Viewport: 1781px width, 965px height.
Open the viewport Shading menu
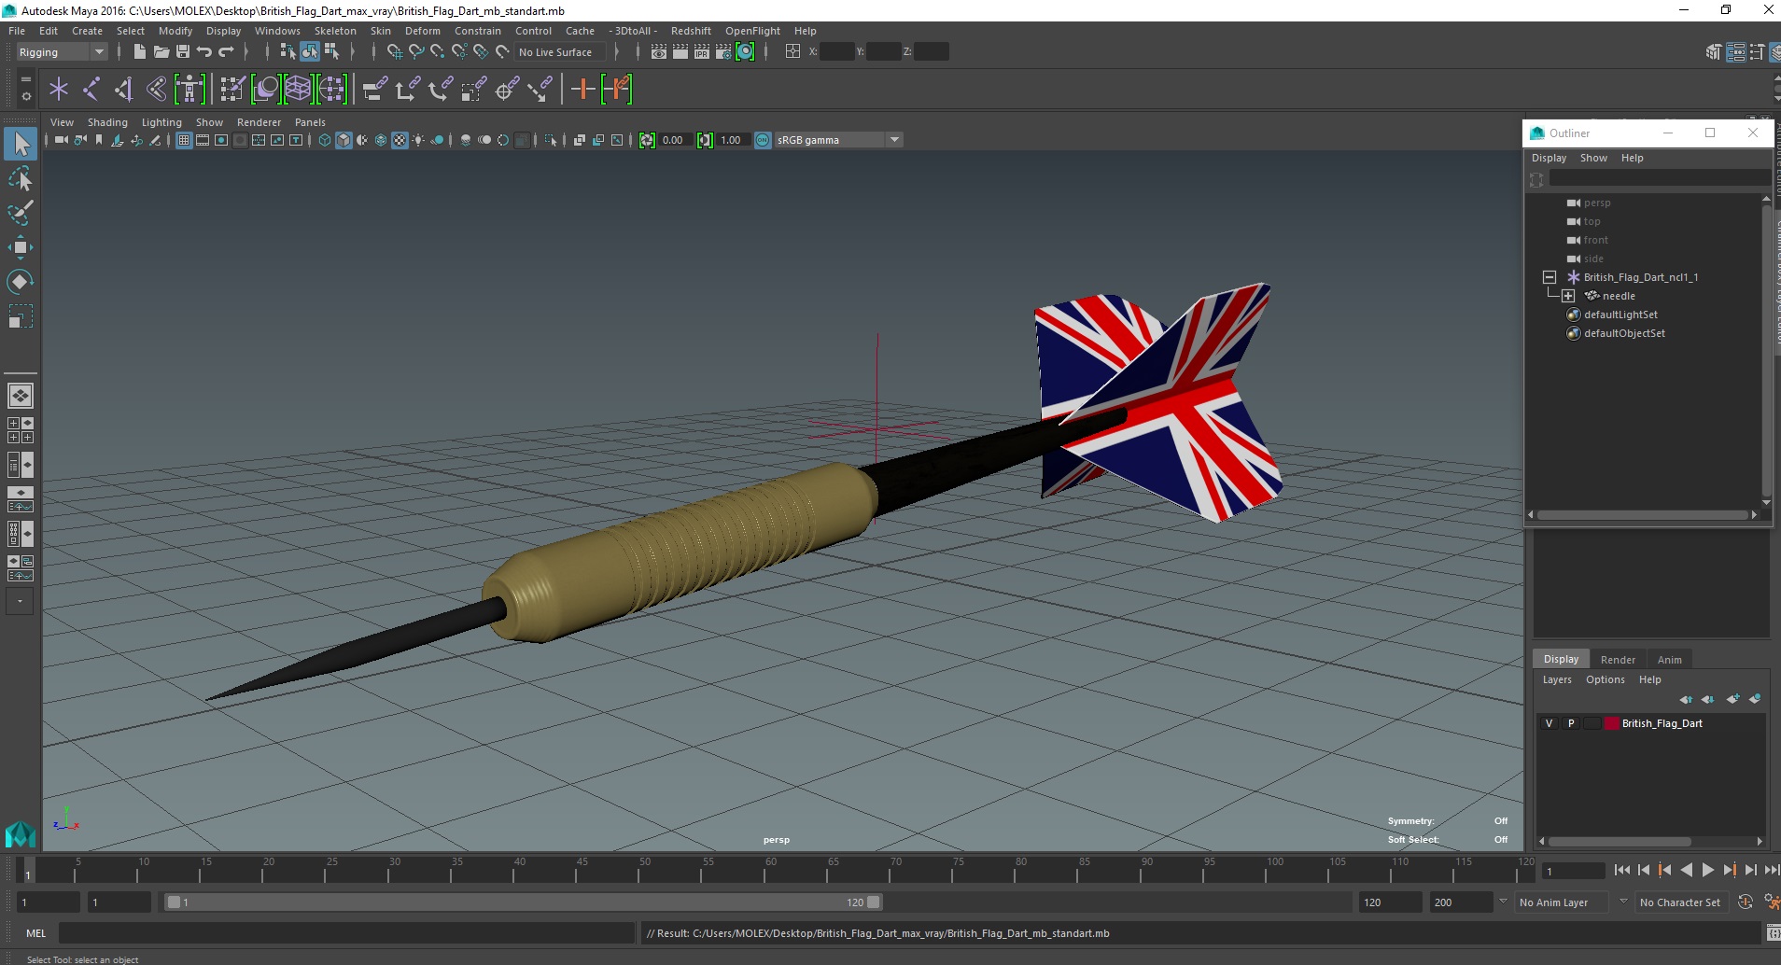107,122
